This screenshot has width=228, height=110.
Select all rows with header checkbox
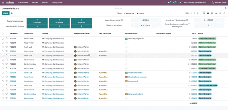(3, 34)
